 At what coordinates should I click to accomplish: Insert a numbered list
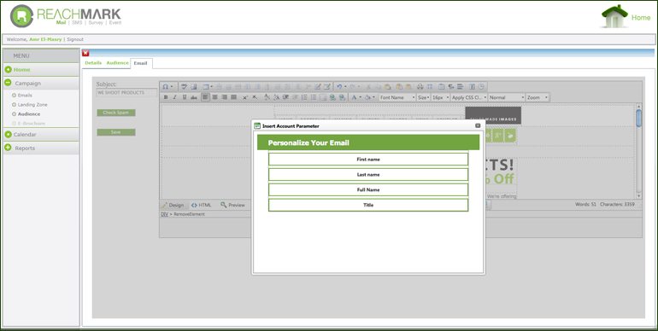[304, 97]
